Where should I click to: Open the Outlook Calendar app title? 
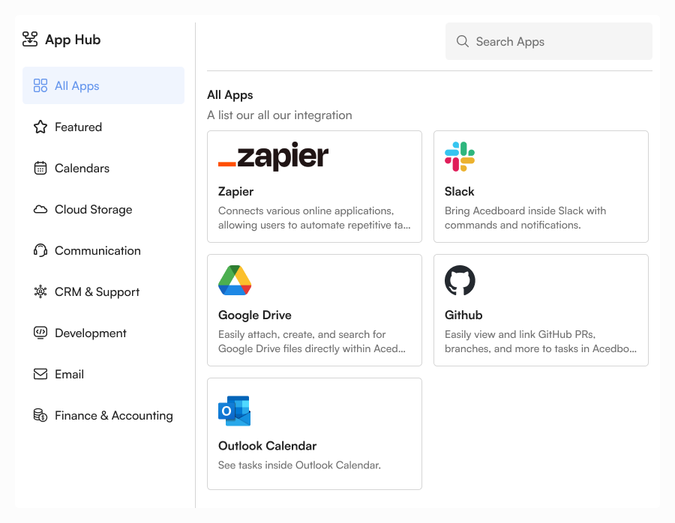pos(267,446)
